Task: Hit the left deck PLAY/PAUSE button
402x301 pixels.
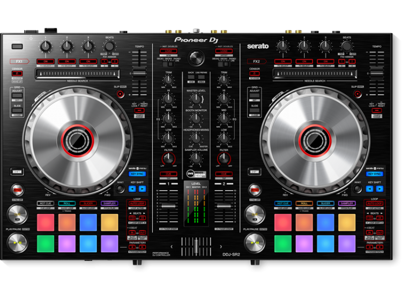Action: click(17, 242)
